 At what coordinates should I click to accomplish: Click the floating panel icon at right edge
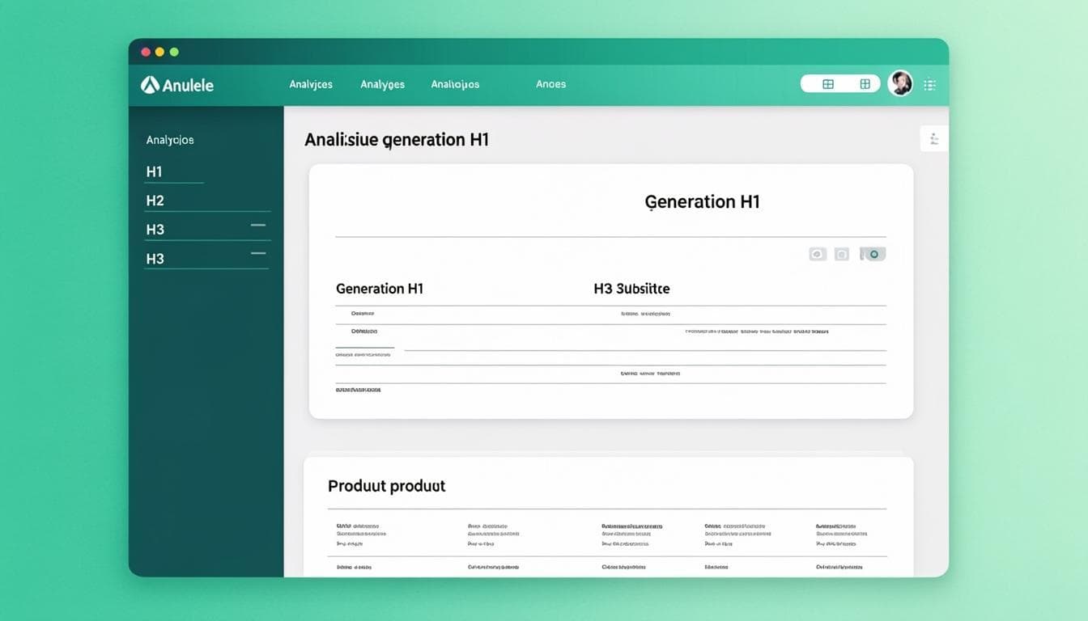(934, 139)
